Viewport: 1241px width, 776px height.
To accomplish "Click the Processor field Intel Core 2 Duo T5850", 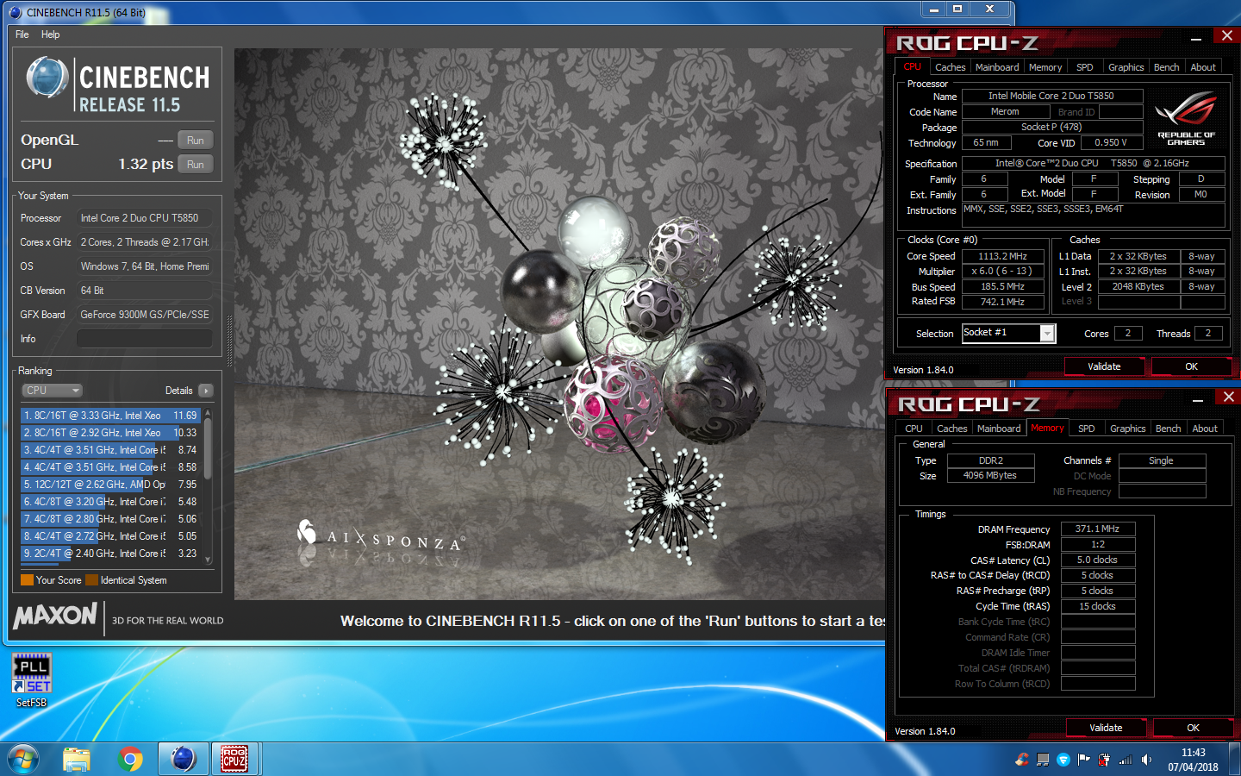I will pos(145,218).
